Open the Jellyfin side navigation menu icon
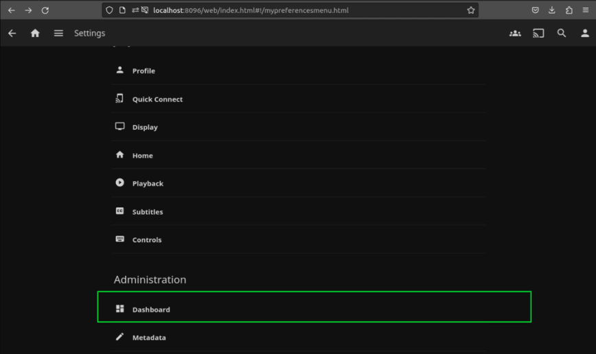596x354 pixels. 58,34
